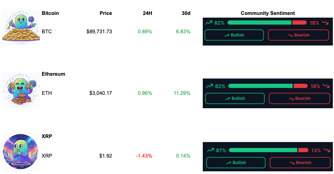Click Bitcoin's green bullish trend arrow icon

tap(209, 23)
